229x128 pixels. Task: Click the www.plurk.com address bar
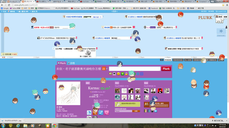pos(117,5)
